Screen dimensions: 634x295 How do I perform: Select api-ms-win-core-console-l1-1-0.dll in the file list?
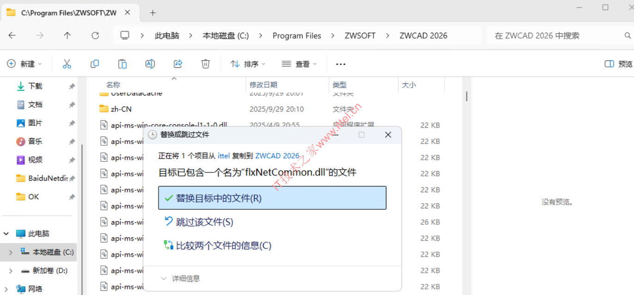coord(169,125)
